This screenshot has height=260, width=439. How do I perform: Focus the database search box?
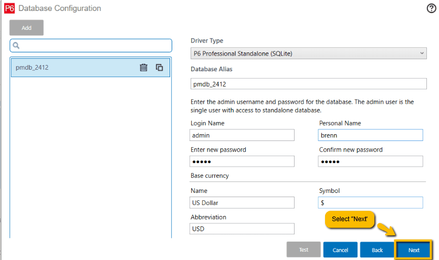95,46
